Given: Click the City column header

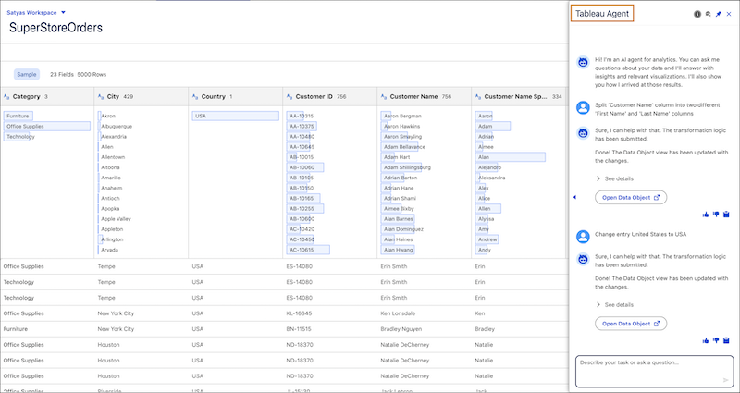Looking at the screenshot, I should coord(142,97).
